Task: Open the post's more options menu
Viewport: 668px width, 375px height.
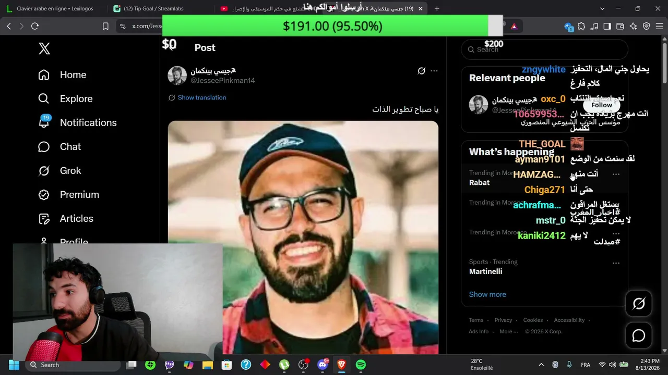Action: (x=434, y=71)
